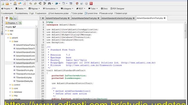Open the Projeto menu
The height and width of the screenshot is (105, 188).
[x=7, y=8]
